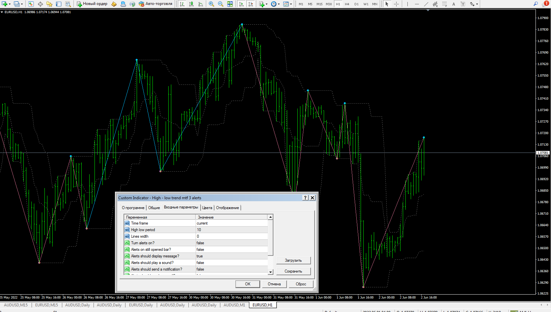Open search with the magnifying glass

coord(536,4)
